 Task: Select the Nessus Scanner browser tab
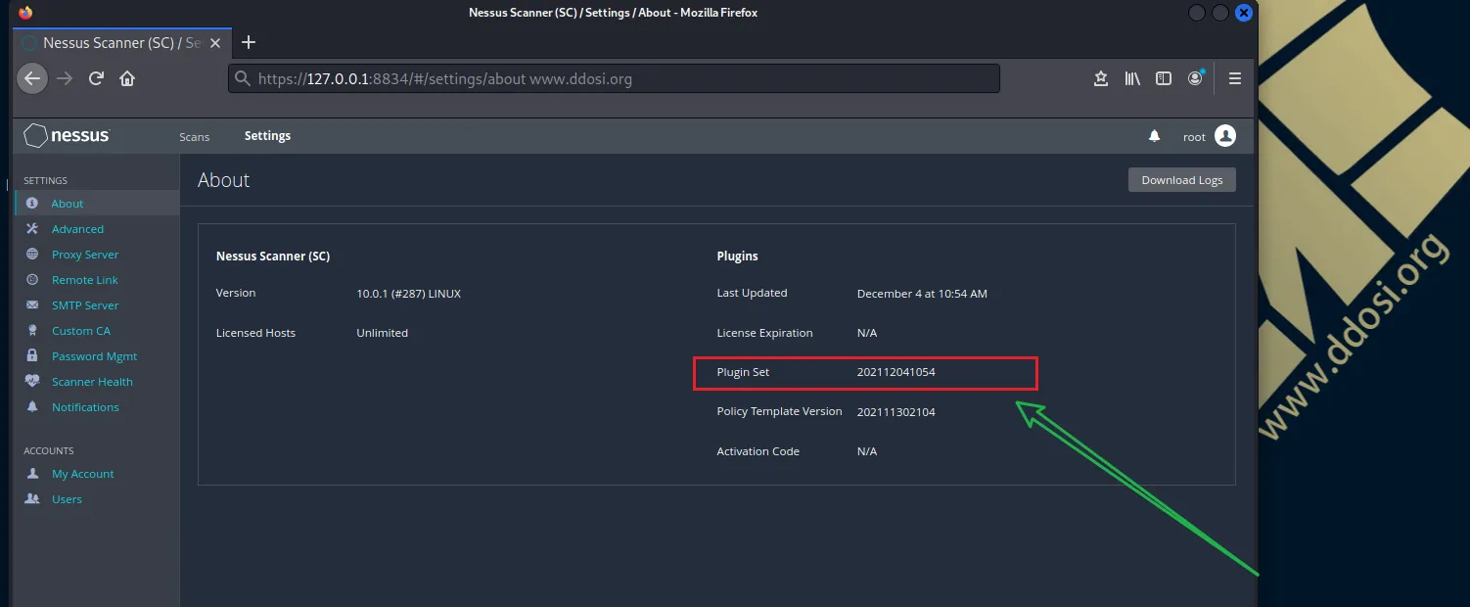122,43
